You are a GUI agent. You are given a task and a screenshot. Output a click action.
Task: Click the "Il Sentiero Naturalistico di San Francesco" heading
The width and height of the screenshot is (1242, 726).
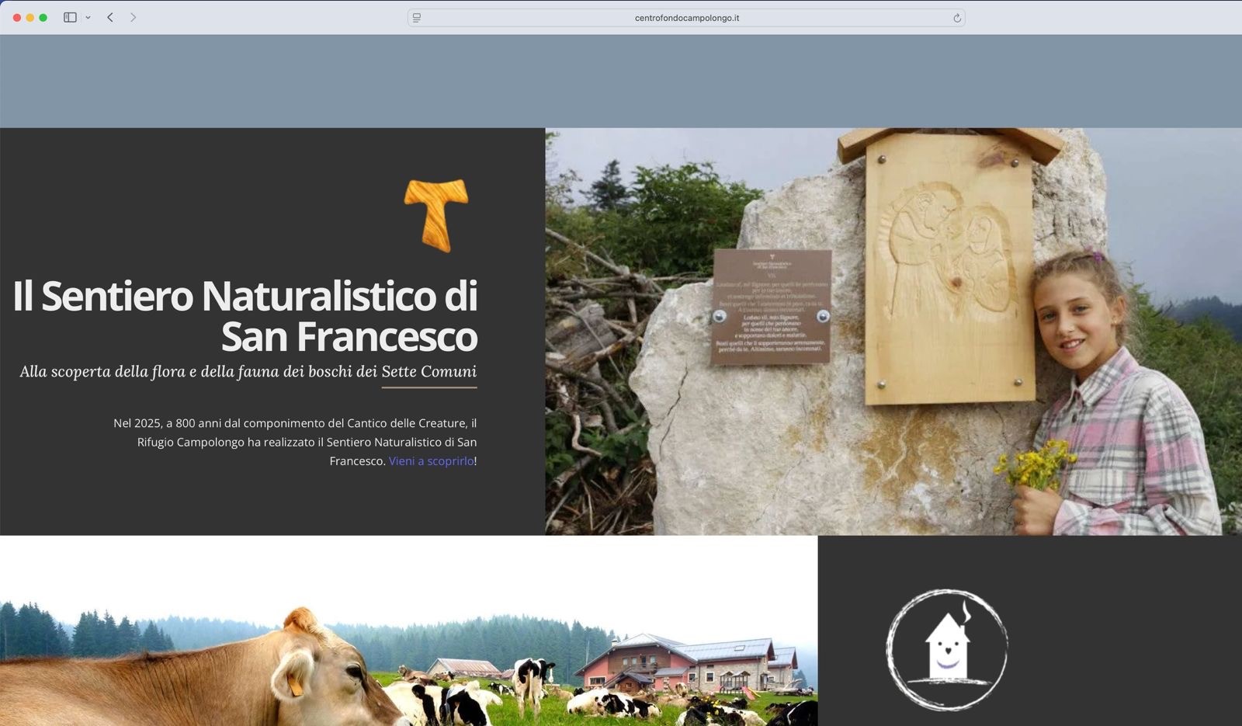tap(245, 316)
